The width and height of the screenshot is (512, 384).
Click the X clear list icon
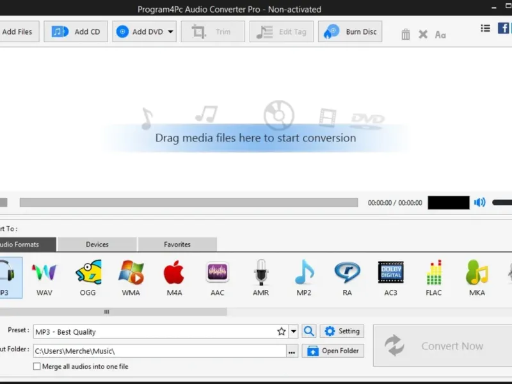pyautogui.click(x=423, y=35)
